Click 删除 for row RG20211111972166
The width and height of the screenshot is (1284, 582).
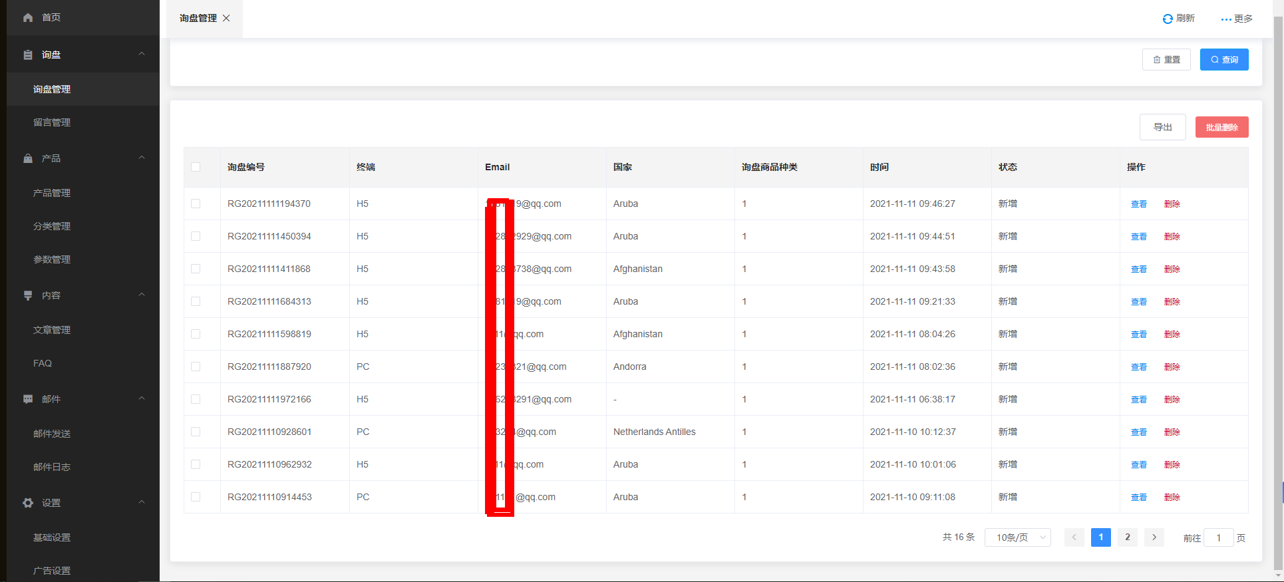tap(1172, 400)
